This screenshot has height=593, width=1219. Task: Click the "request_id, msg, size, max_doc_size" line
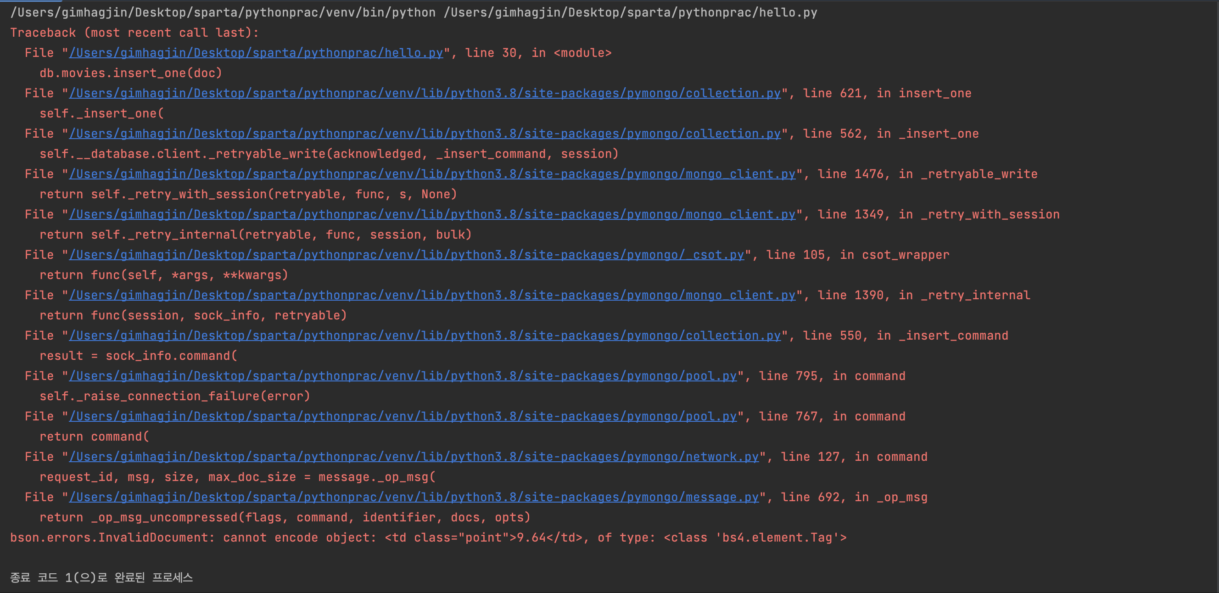[237, 477]
